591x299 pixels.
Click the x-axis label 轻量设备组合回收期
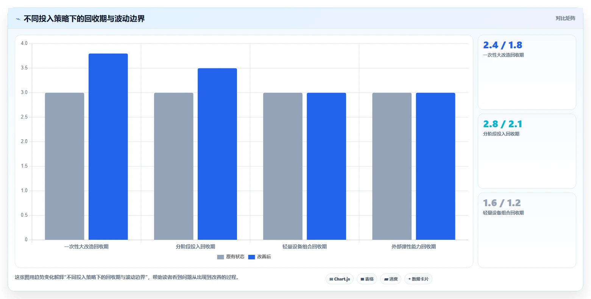point(304,247)
